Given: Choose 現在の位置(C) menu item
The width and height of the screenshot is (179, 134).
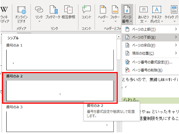Looking at the screenshot, I should point(150,53).
